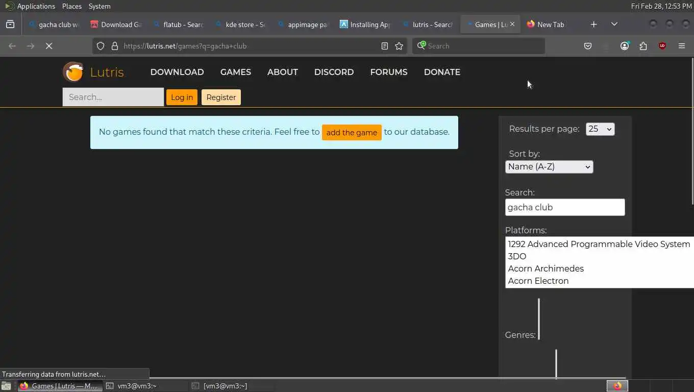The image size is (694, 392).
Task: Click the Lutris site name text
Action: pos(107,72)
